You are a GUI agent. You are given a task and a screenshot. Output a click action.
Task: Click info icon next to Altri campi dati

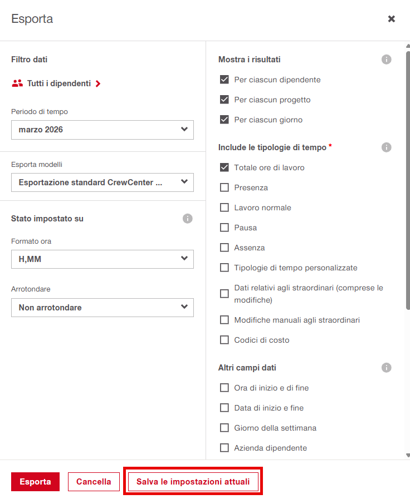pos(387,368)
